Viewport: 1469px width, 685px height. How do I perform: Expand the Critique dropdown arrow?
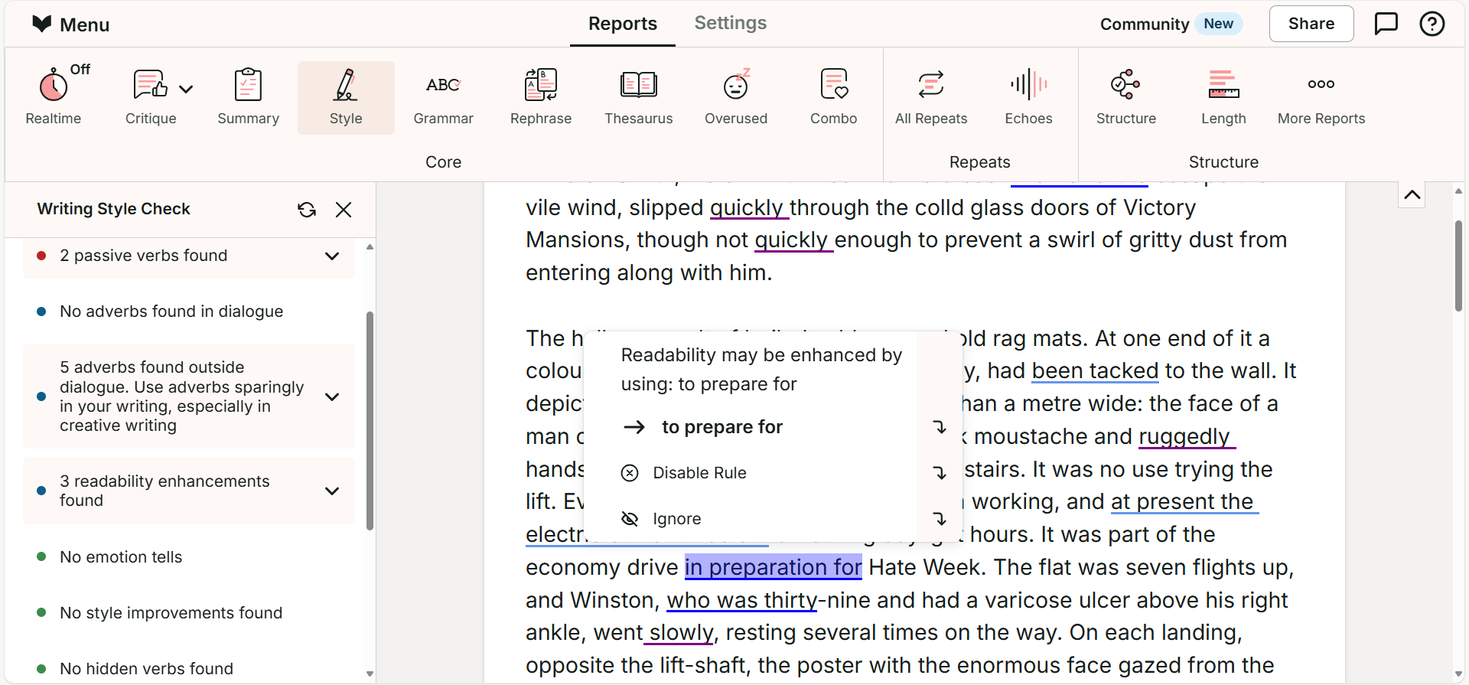(x=186, y=89)
